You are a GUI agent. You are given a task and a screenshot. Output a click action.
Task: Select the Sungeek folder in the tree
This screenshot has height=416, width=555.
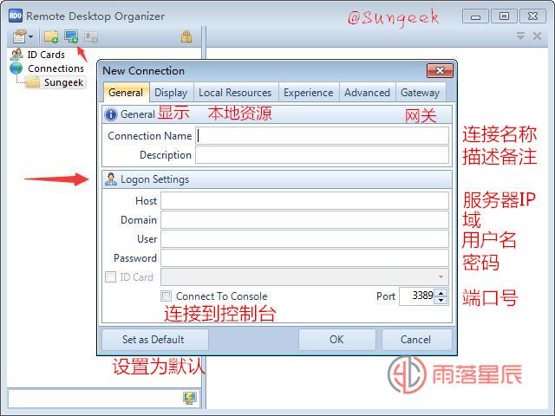click(x=63, y=82)
